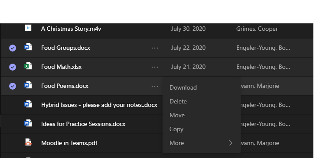
Task: Open Food Groups.docx file name
Action: pos(65,48)
